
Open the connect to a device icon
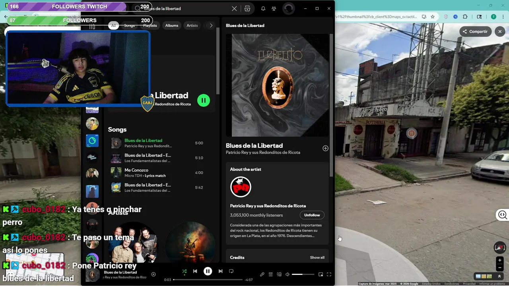coord(279,274)
